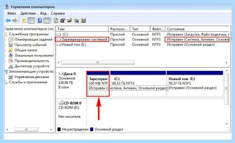Viewport: 235px width, 143px height.
Task: Select the root Управление компьютером tree node
Action: pyautogui.click(x=29, y=29)
